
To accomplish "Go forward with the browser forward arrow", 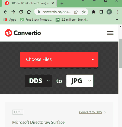I will [x=13, y=12].
